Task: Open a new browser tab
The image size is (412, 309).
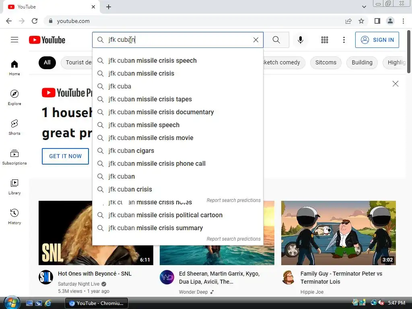Action: [109, 7]
